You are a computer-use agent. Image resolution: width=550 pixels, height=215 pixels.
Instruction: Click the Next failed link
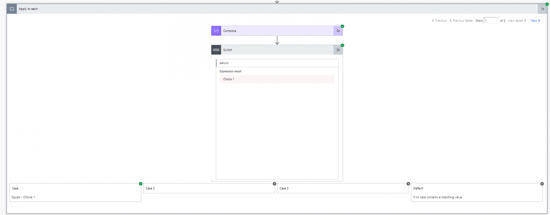tap(517, 21)
